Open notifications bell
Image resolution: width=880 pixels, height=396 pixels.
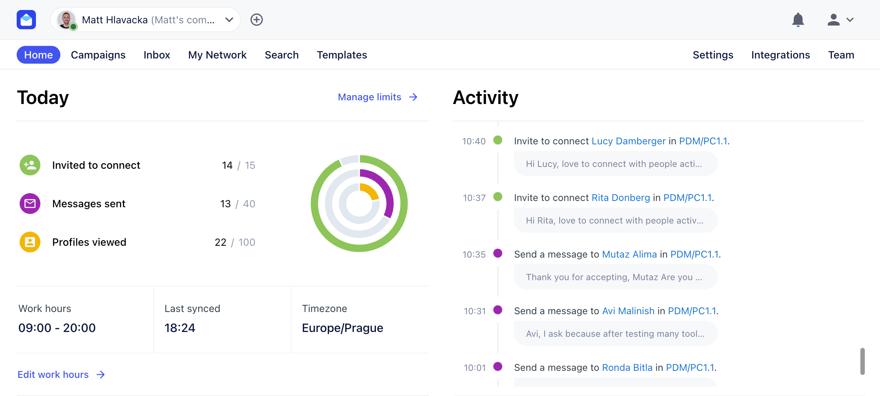tap(798, 20)
